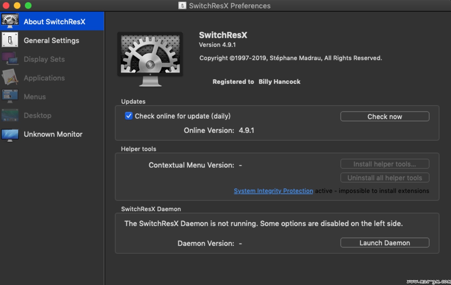451x285 pixels.
Task: Switch to the Menus section
Action: [x=52, y=96]
